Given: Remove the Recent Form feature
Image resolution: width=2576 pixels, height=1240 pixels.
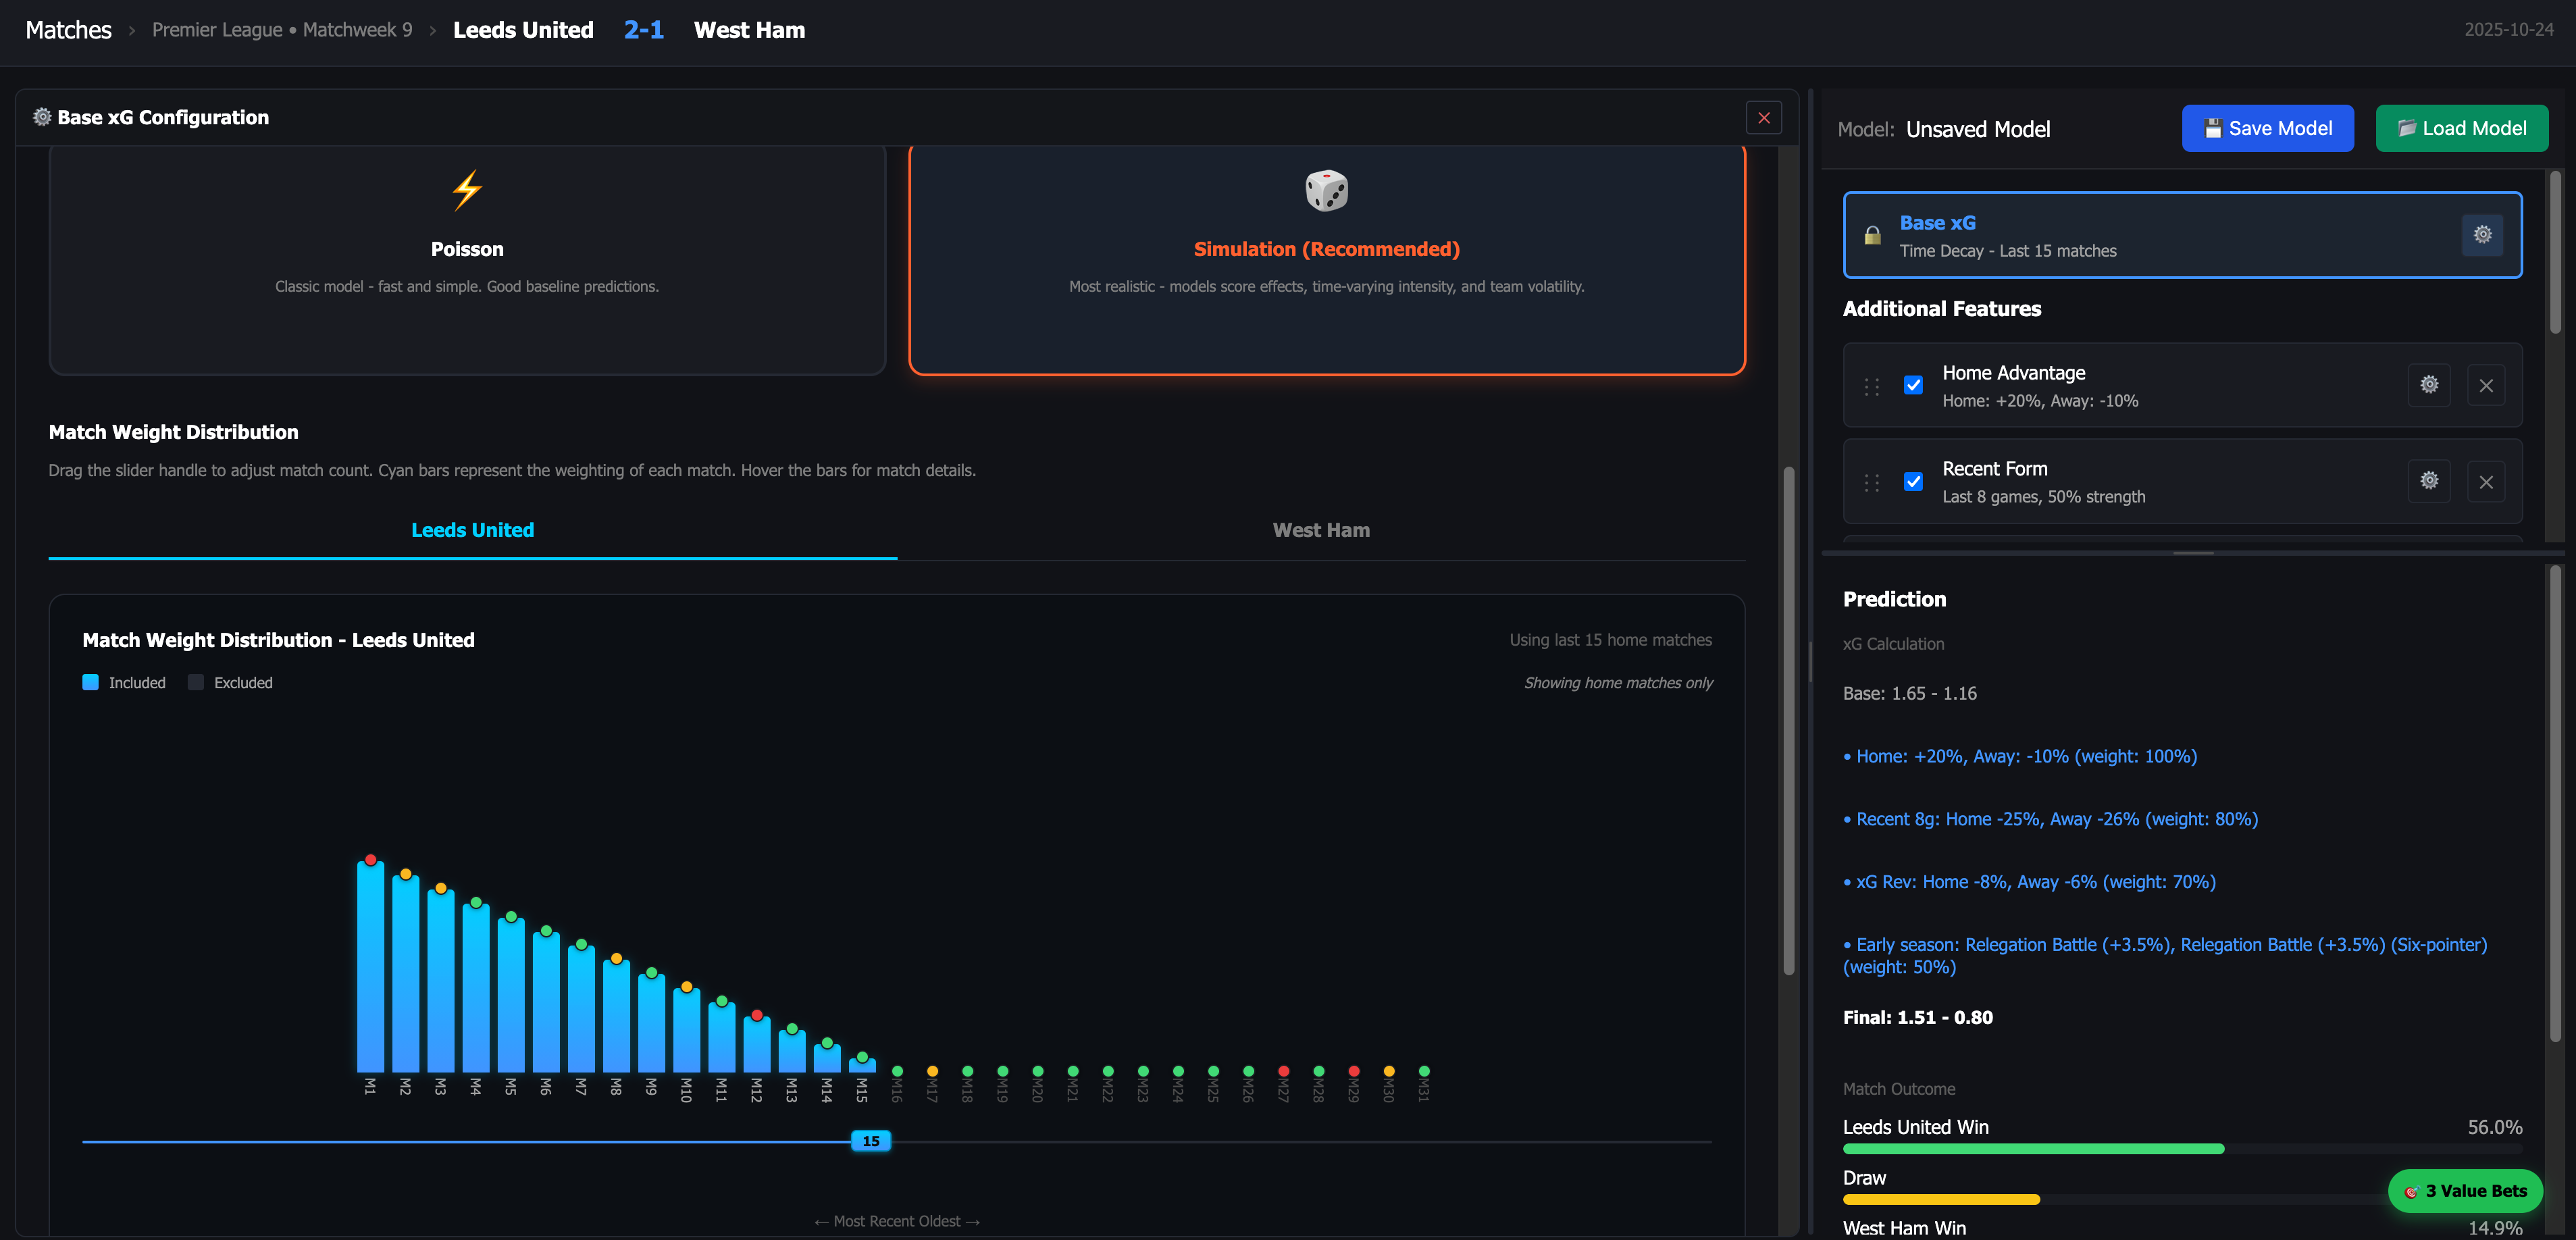Looking at the screenshot, I should click(2487, 480).
